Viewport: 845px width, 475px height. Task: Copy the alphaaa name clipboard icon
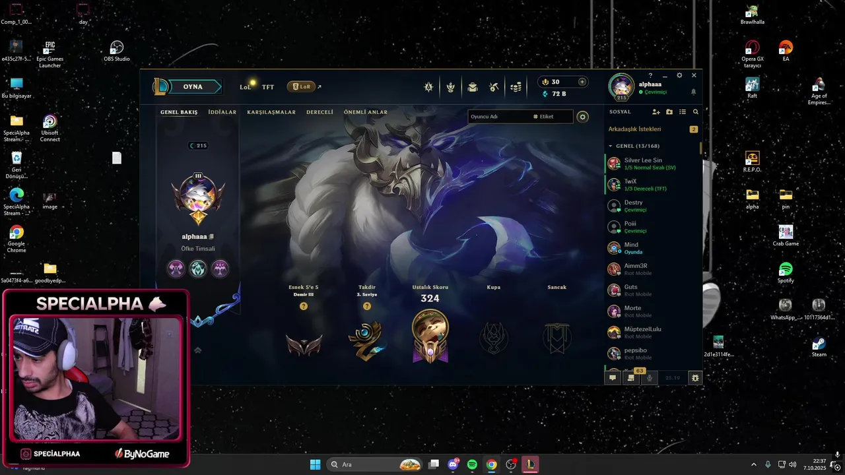click(211, 237)
